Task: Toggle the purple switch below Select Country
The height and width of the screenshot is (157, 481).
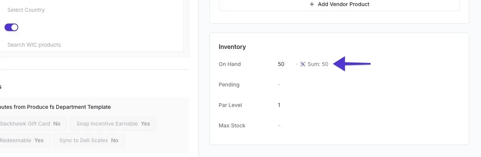Action: [x=11, y=27]
